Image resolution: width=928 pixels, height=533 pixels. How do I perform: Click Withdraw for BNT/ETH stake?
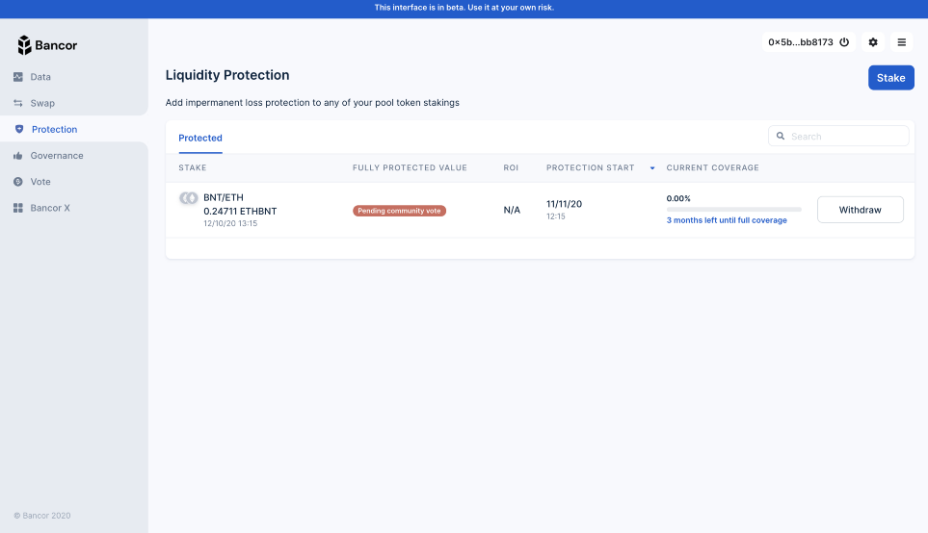tap(860, 210)
